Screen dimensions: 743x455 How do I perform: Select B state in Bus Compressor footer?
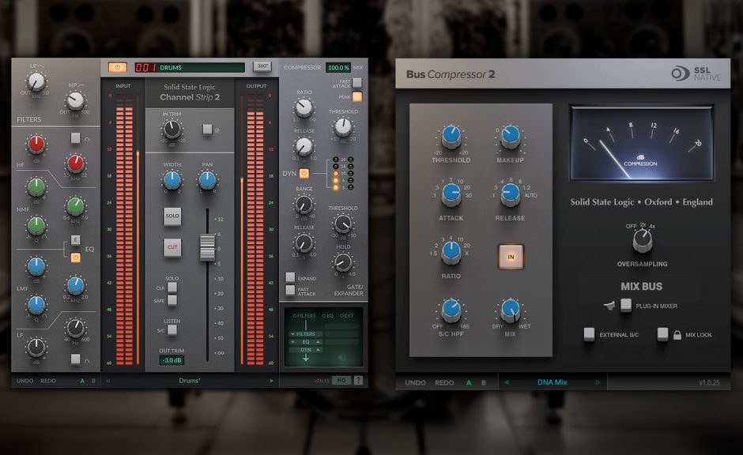(x=485, y=382)
